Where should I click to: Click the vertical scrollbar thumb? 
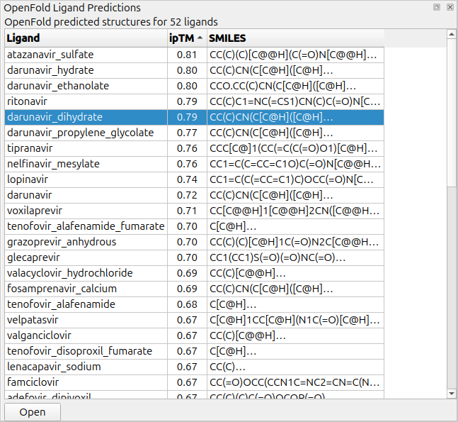[x=452, y=112]
